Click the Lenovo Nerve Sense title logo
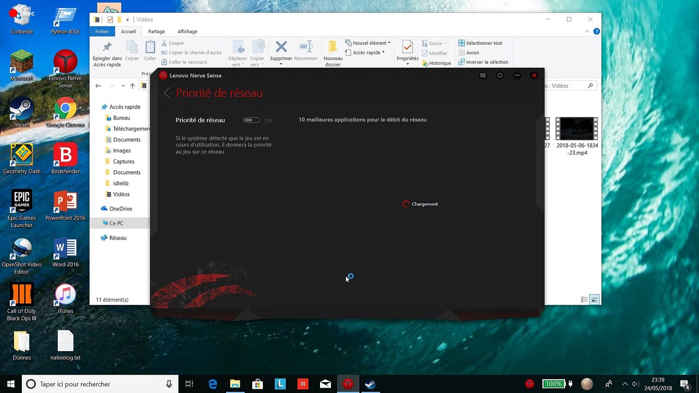Image resolution: width=699 pixels, height=393 pixels. tap(163, 75)
